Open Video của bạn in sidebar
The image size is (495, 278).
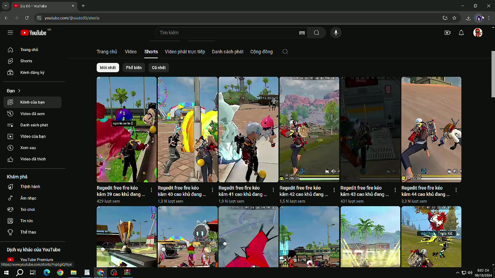pyautogui.click(x=32, y=136)
